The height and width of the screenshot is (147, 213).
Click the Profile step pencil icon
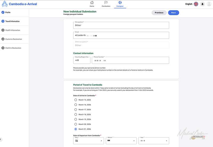click(3, 12)
